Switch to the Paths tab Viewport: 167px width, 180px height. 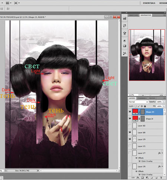[x=152, y=98]
